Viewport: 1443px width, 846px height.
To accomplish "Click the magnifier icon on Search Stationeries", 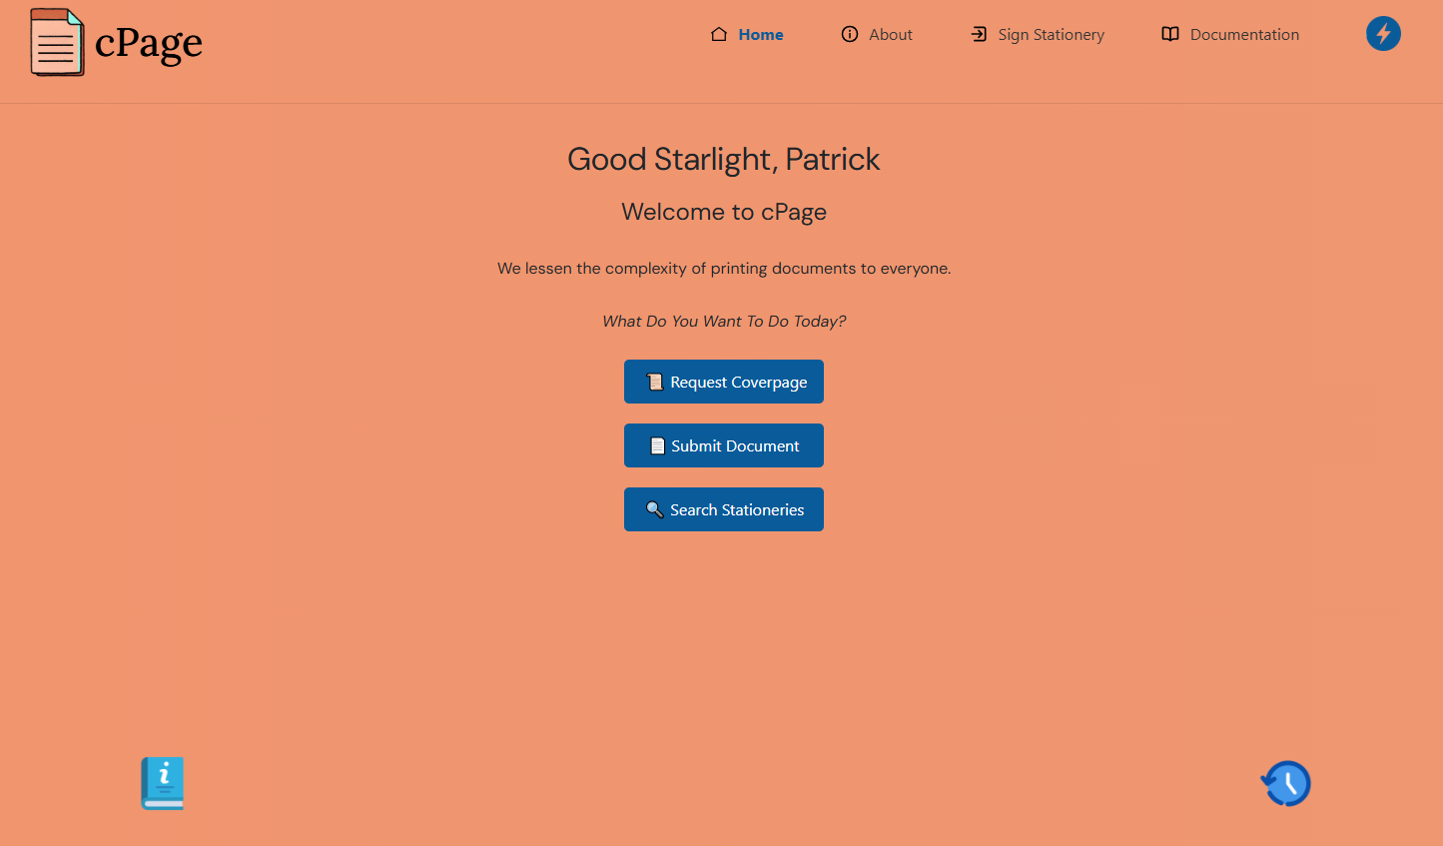I will click(655, 508).
